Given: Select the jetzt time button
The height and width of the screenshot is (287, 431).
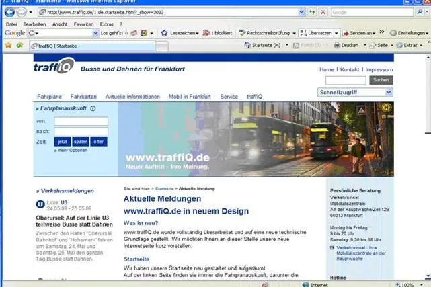Looking at the screenshot, I should [x=63, y=142].
